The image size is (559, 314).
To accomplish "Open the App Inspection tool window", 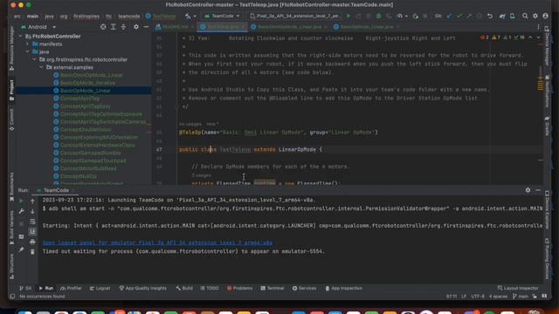I will [343, 288].
